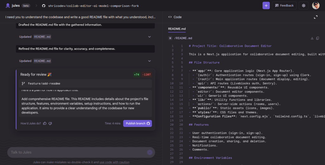Click the 'Document creation, sharing, and deletion' line

click(x=227, y=141)
